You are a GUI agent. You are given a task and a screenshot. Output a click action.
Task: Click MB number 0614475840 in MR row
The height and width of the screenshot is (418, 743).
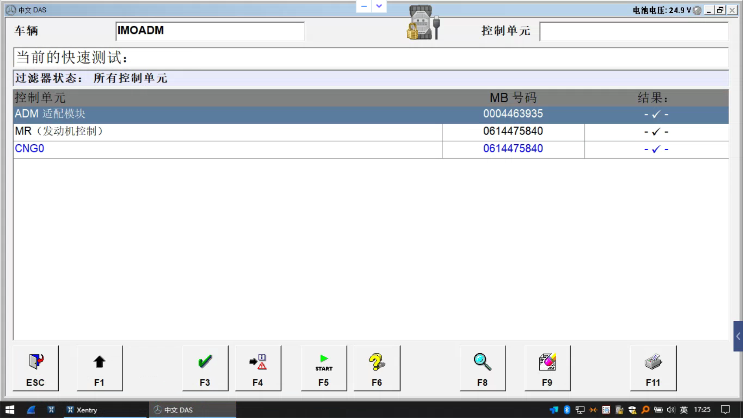click(x=513, y=131)
